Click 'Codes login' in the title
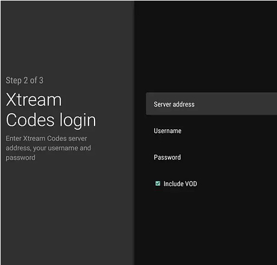This screenshot has height=265, width=277. pos(51,120)
